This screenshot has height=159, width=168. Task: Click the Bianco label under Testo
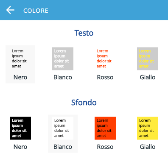click(x=63, y=77)
